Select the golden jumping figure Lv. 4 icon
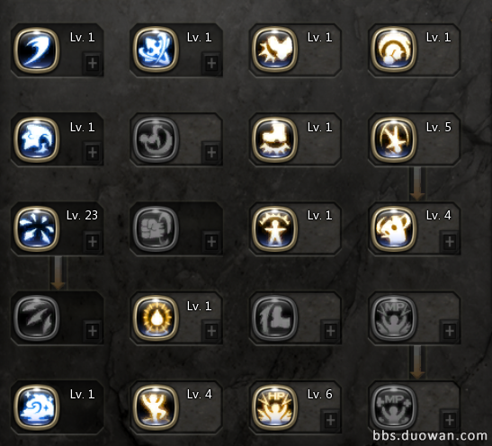492x446 pixels. point(156,407)
